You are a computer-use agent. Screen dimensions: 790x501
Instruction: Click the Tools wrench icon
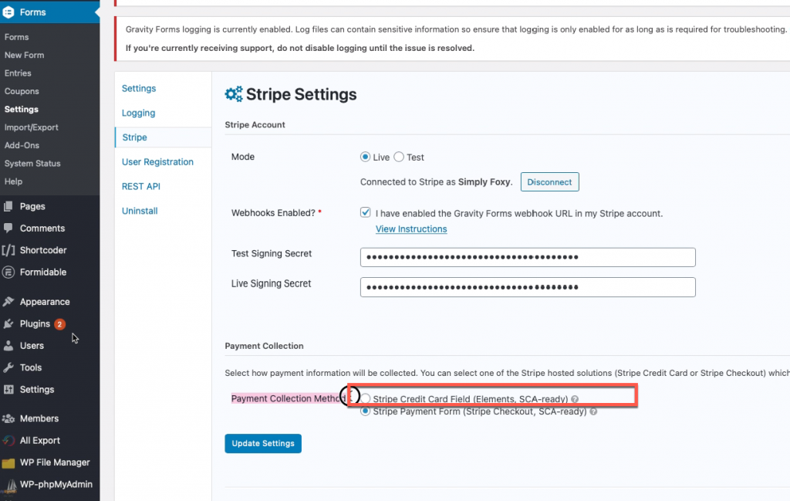click(x=8, y=367)
